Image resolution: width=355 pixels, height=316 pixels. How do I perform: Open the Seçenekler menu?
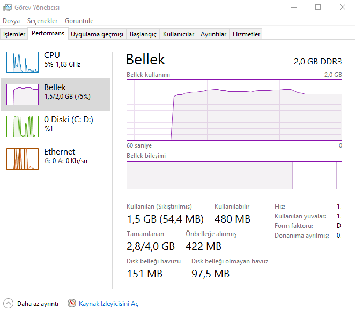point(42,21)
